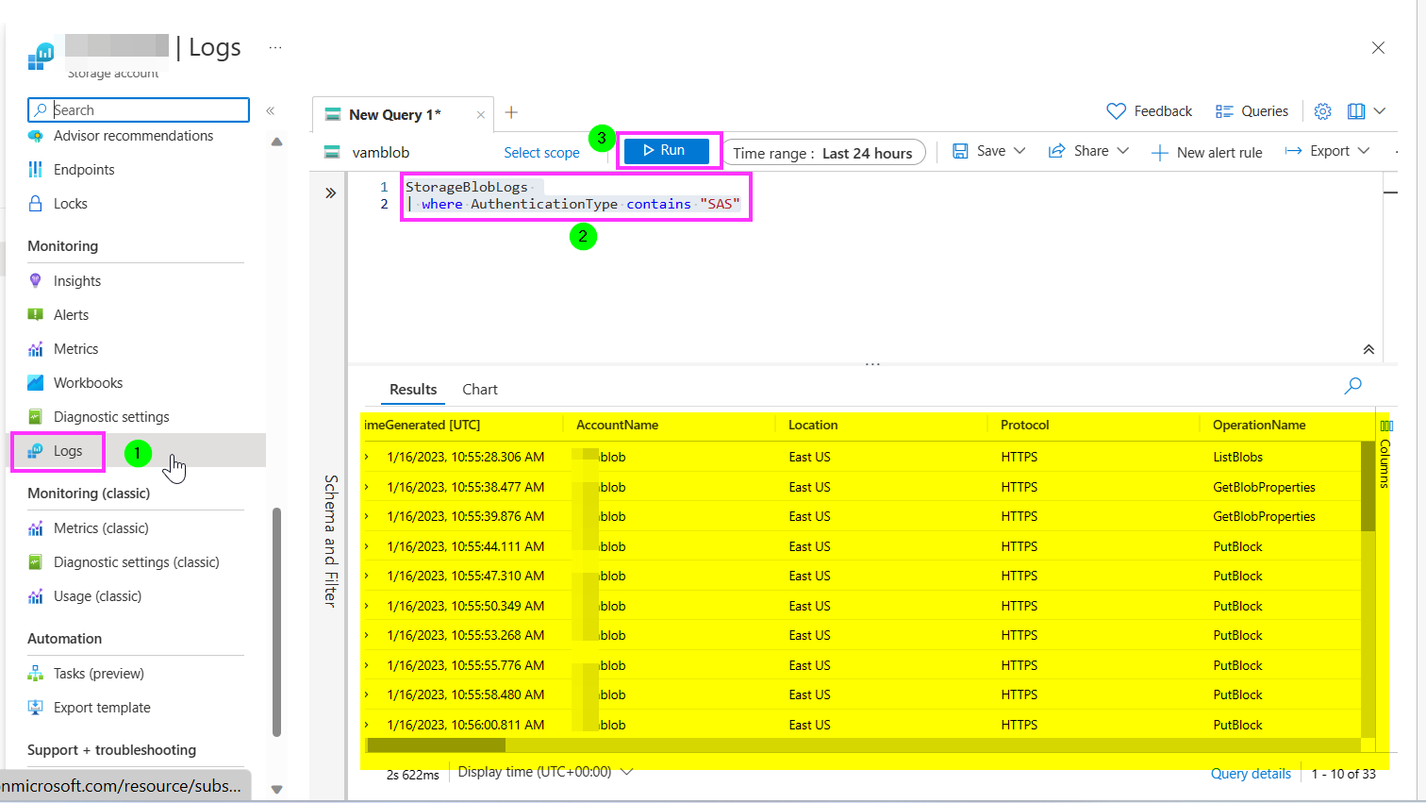Click the Protocol column header
This screenshot has height=803, width=1426.
(1024, 426)
